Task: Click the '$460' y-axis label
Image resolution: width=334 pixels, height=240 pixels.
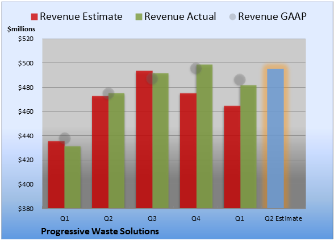Action: (26, 111)
